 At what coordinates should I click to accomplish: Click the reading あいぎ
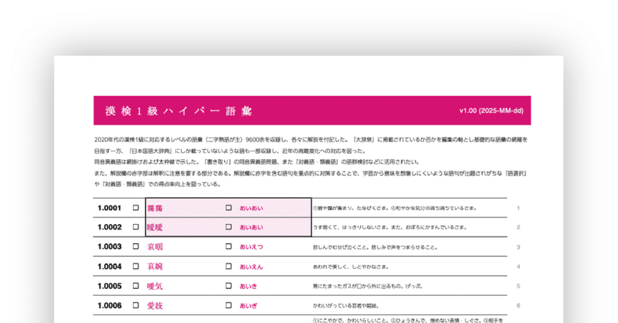[248, 306]
